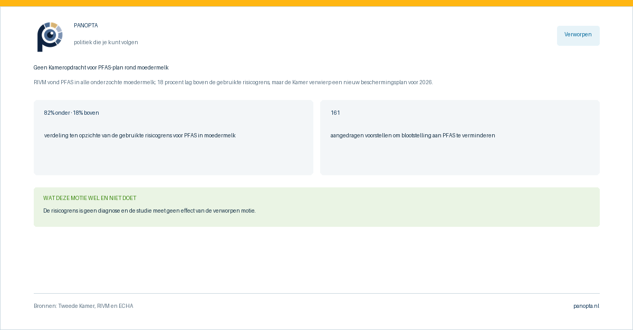Click the tagline politiek die je kunt volgen
This screenshot has height=330, width=633.
pos(106,42)
